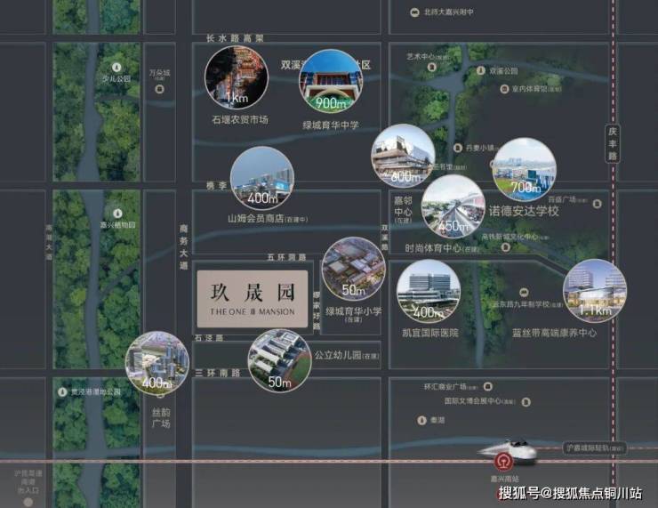
Task: Open the 50m 公立幼儿园 photo bubble
Action: coord(279,360)
